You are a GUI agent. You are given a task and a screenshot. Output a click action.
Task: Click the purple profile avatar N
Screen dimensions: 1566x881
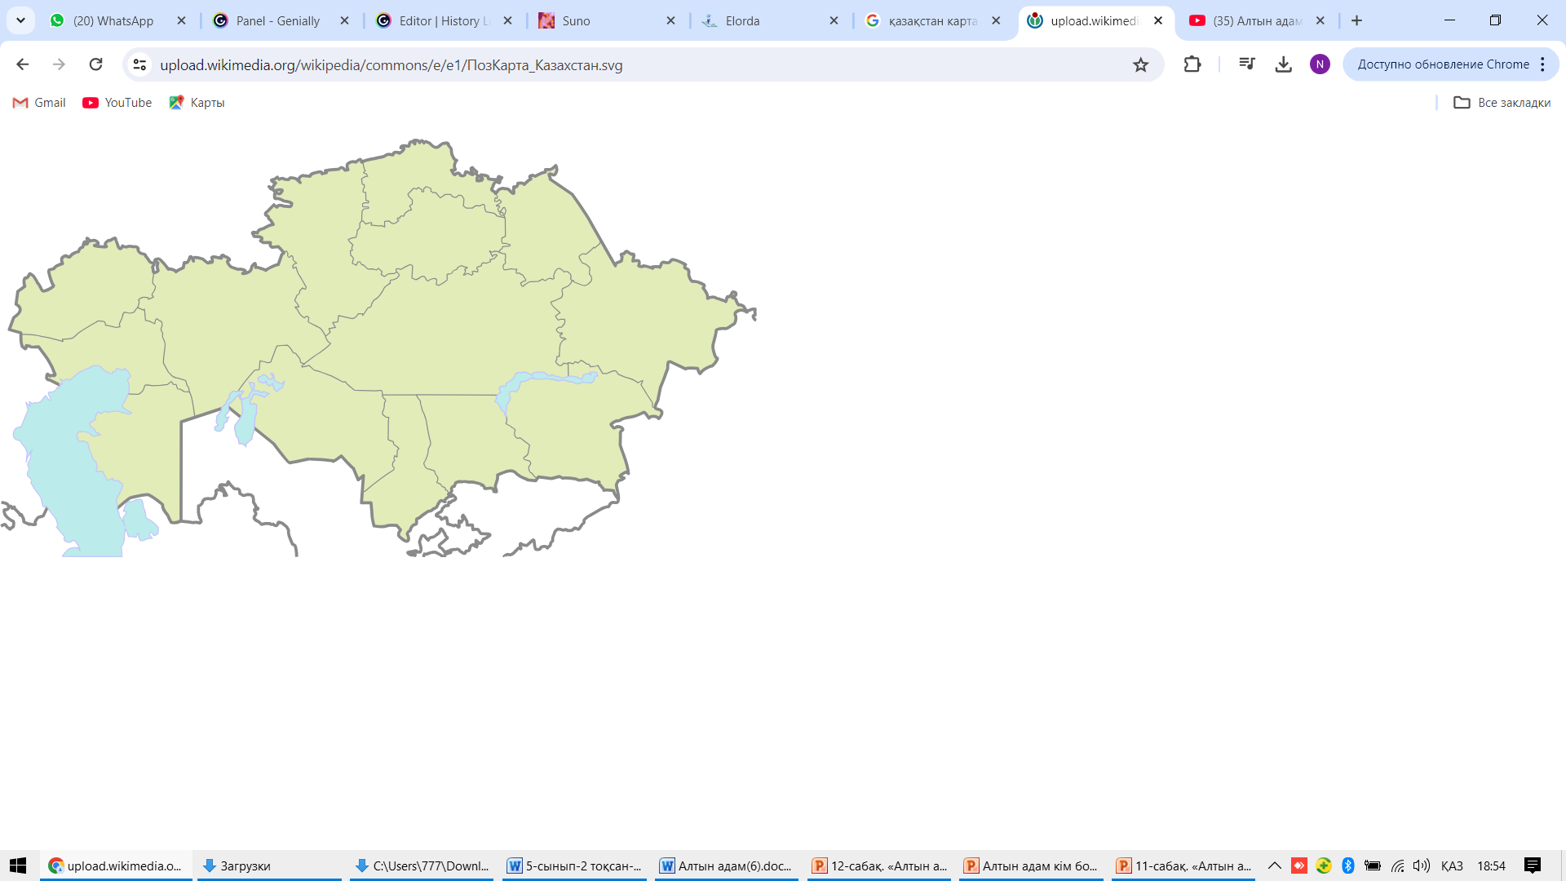1320,64
